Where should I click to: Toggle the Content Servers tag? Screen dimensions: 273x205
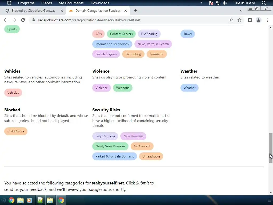click(121, 34)
